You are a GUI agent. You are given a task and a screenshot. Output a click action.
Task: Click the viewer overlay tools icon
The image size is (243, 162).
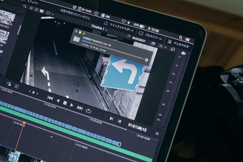(48, 13)
